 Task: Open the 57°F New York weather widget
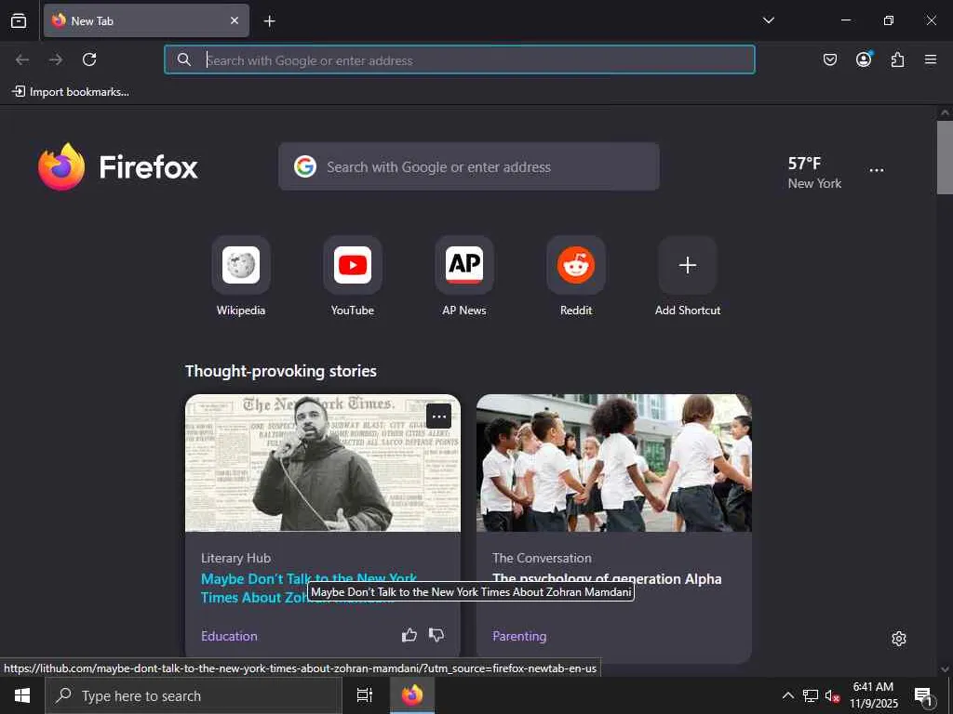[814, 172]
